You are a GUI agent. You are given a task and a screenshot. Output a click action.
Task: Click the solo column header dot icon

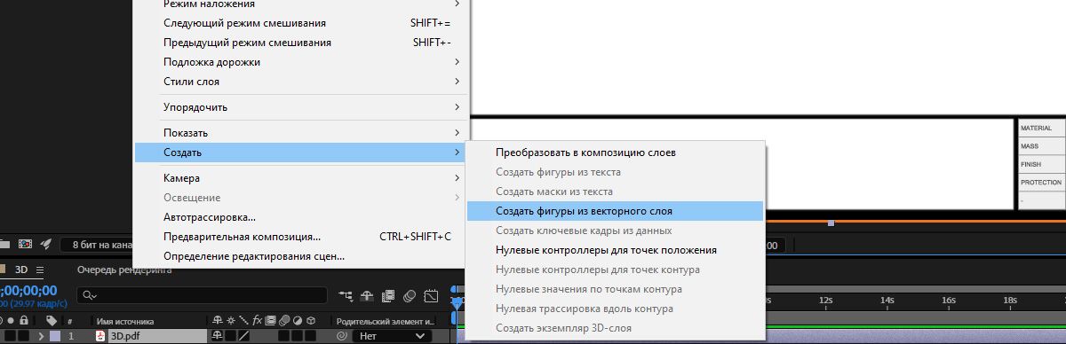[x=11, y=321]
